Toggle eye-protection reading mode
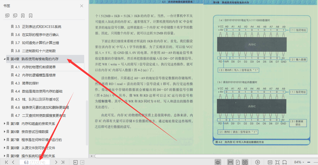 tap(218, 162)
